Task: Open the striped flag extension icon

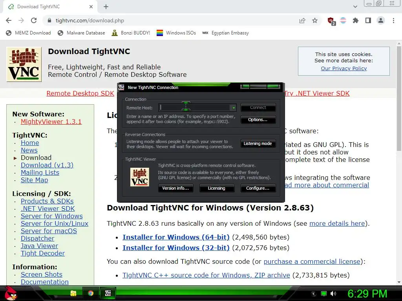Action: click(343, 20)
